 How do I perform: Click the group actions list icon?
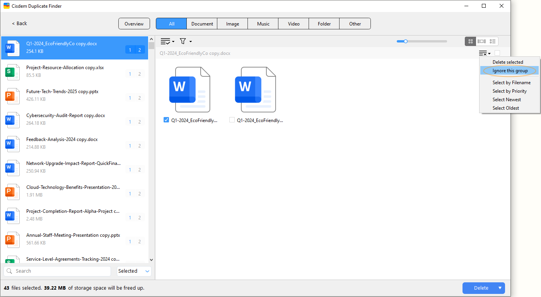click(x=484, y=53)
